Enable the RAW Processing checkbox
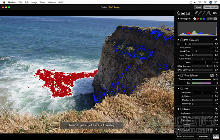The width and height of the screenshot is (220, 140). (181, 40)
